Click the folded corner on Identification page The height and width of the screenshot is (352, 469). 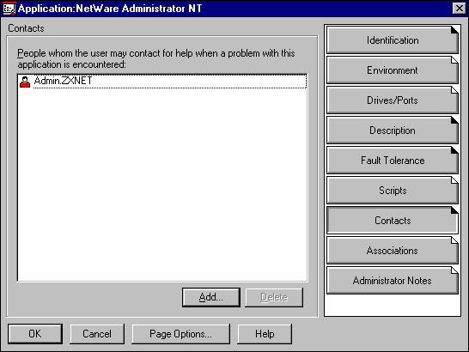[454, 30]
